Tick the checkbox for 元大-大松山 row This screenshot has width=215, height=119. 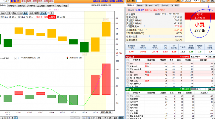128,96
